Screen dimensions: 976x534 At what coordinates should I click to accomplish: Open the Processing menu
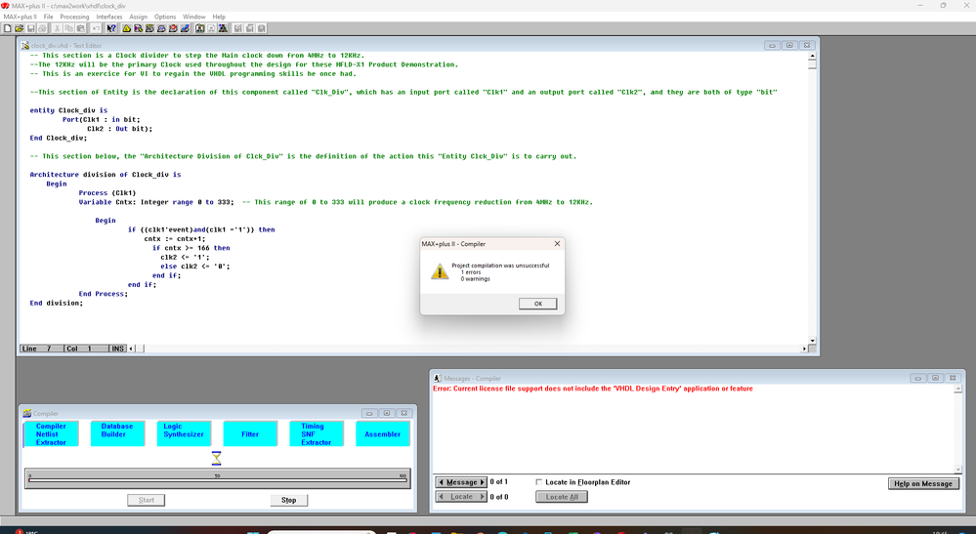coord(74,17)
